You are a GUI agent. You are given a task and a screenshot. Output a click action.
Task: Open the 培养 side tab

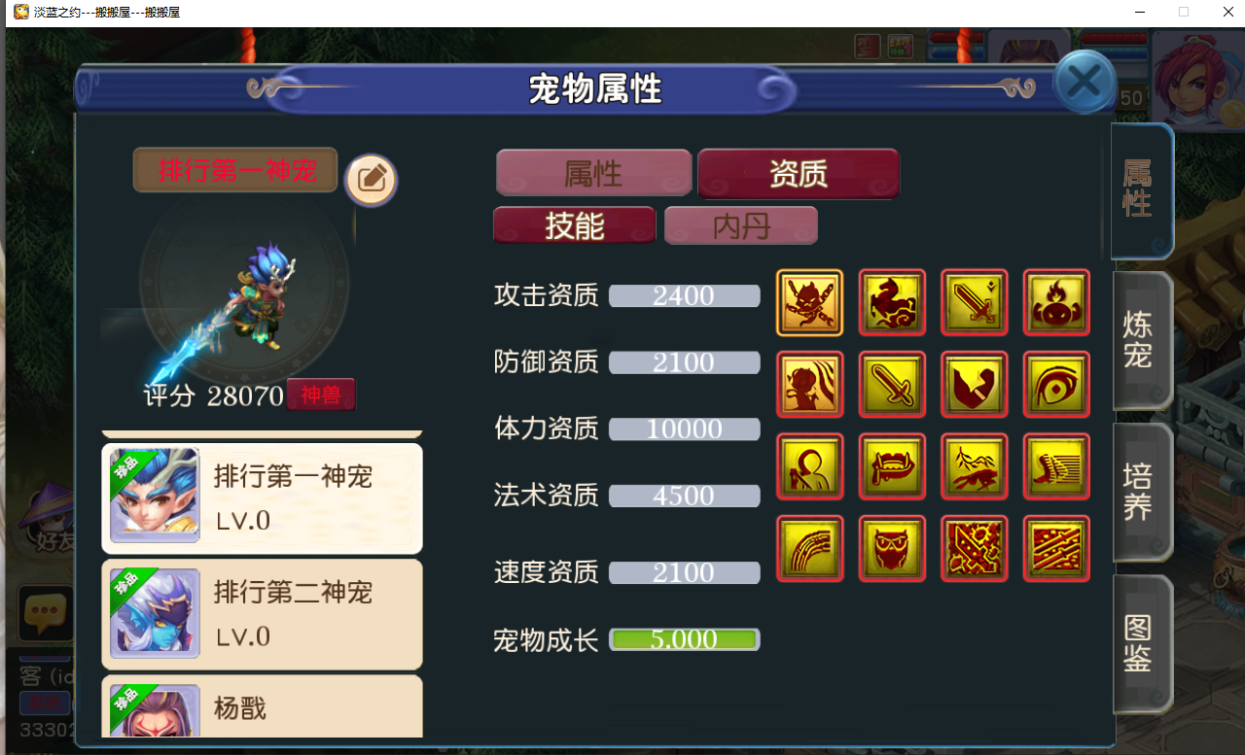click(1140, 492)
